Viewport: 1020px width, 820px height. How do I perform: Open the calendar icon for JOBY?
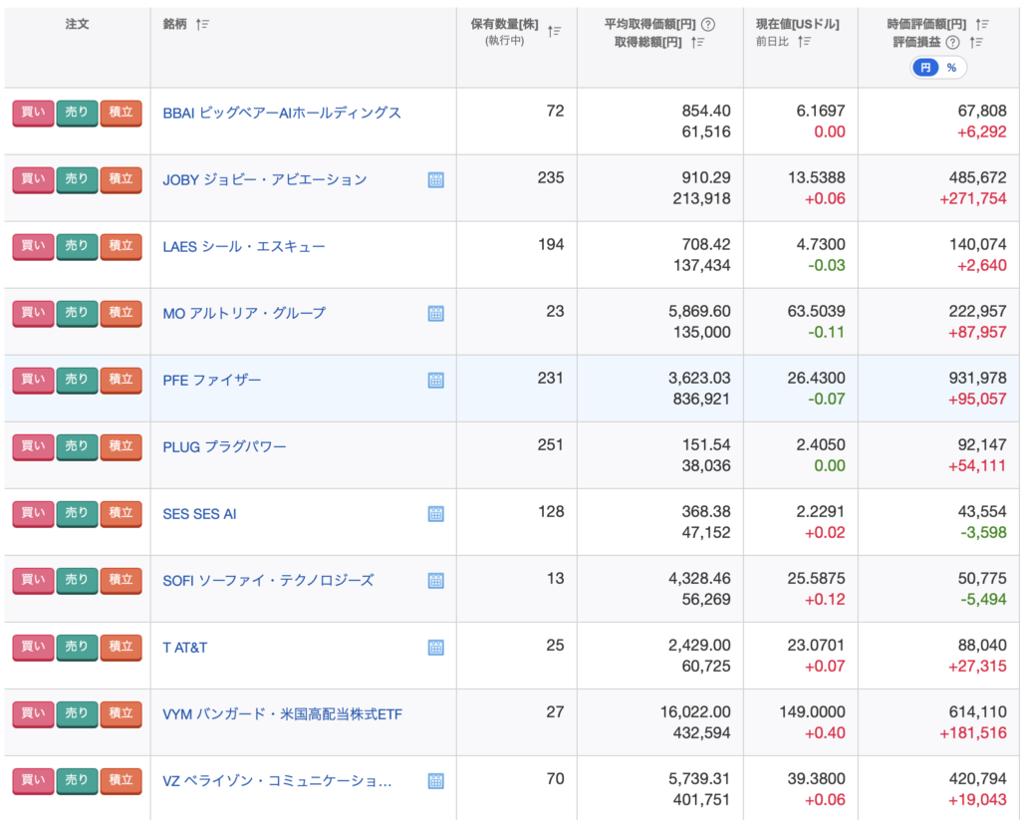click(435, 180)
